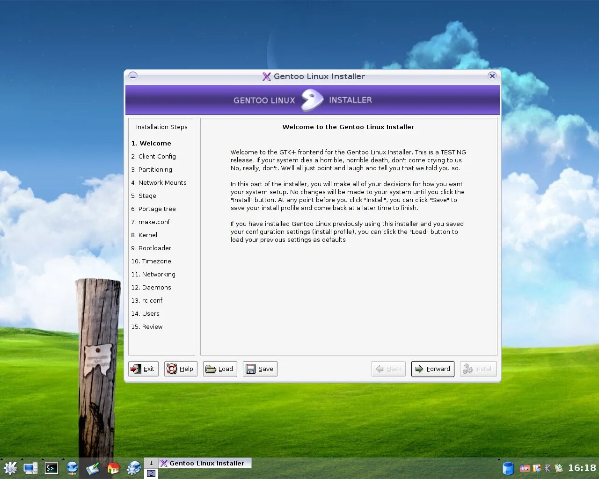Open the network globe panel icon
Screen dimensions: 599x479
coord(72,468)
